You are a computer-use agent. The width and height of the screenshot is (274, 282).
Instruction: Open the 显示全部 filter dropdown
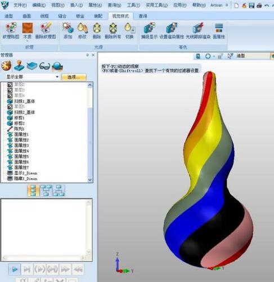pyautogui.click(x=32, y=77)
